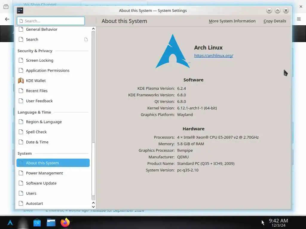Click the icon right of the Search entry
This screenshot has width=306, height=229.
click(x=86, y=40)
